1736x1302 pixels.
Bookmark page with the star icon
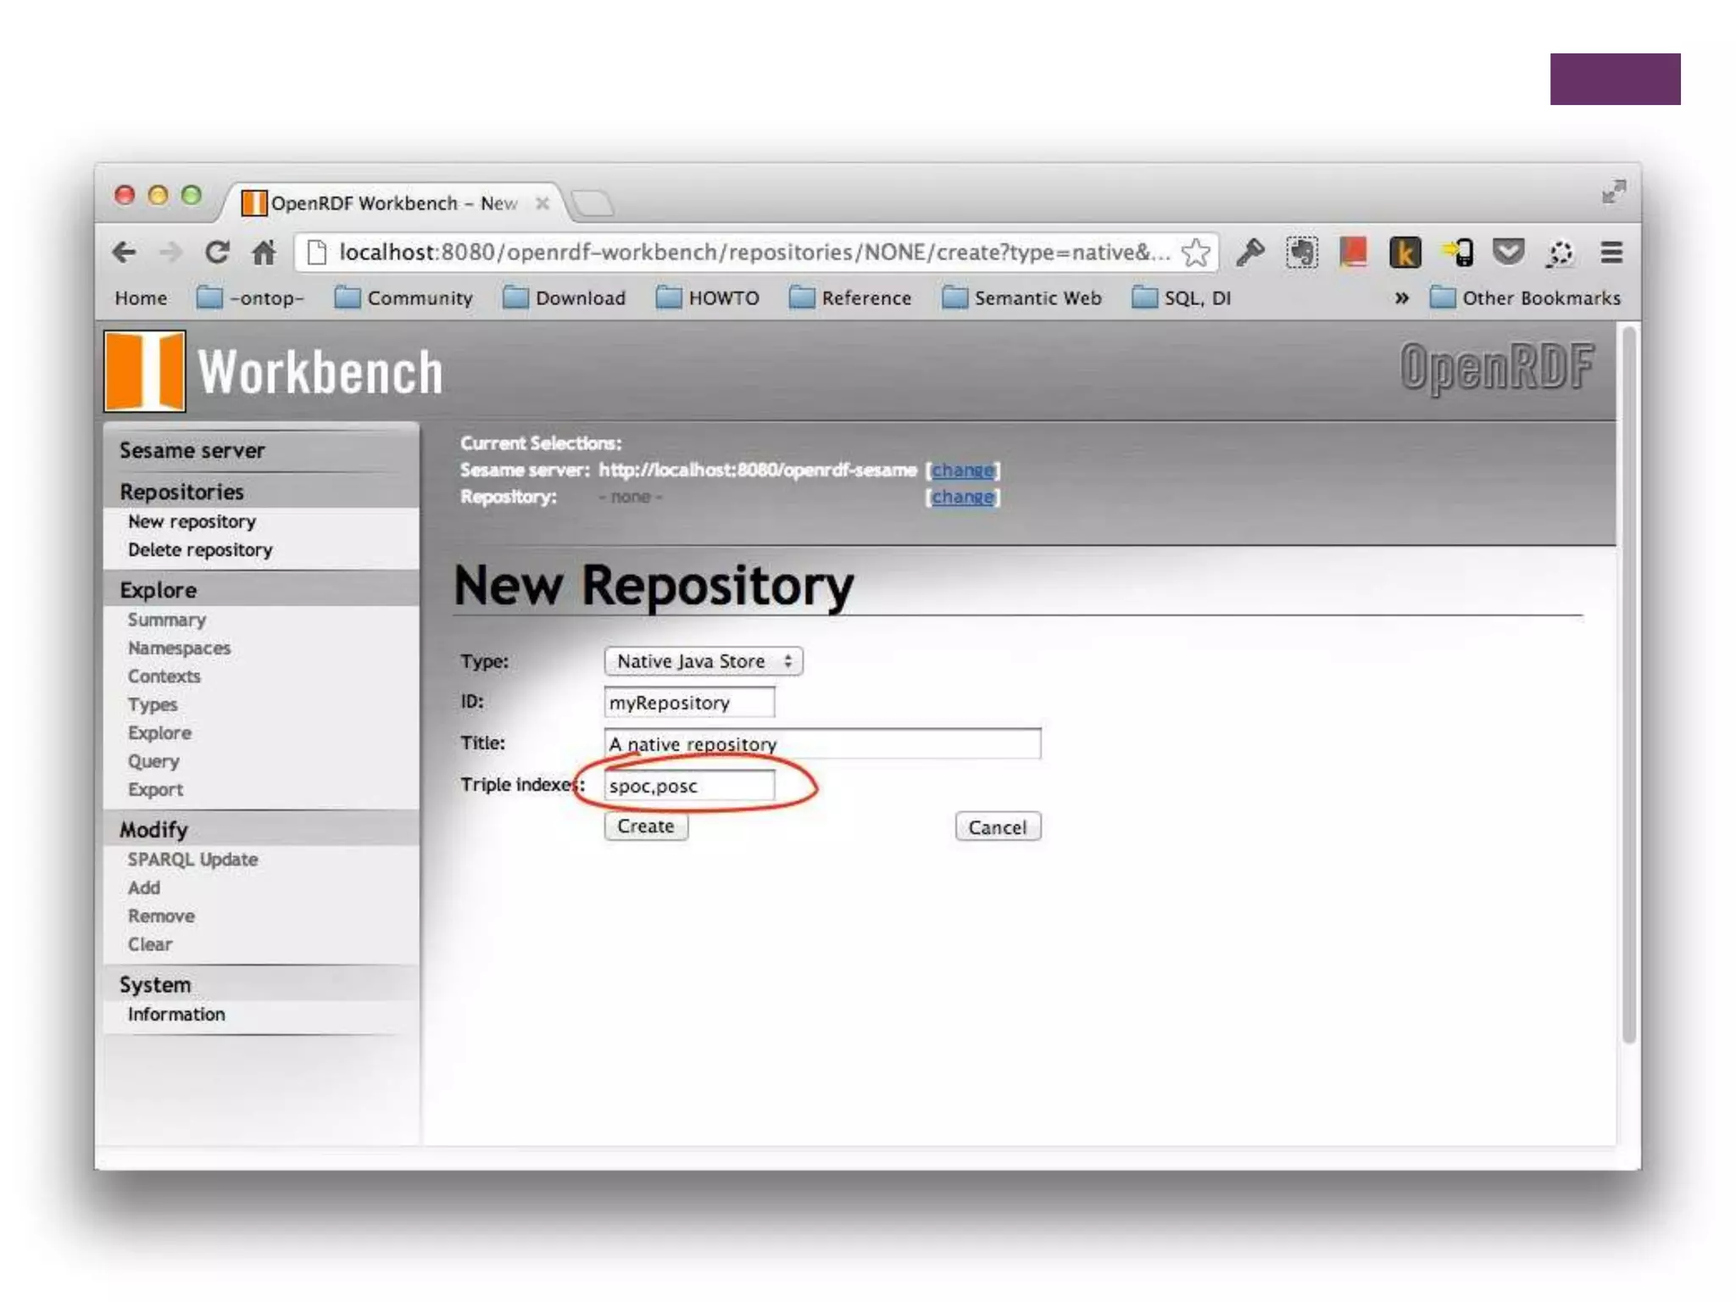[1195, 253]
